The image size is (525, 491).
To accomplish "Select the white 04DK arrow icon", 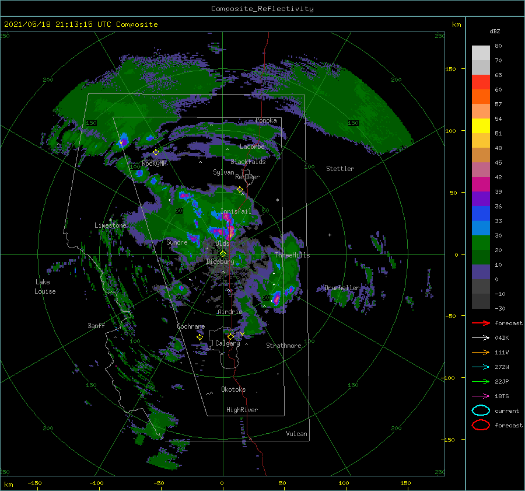I will (x=481, y=337).
